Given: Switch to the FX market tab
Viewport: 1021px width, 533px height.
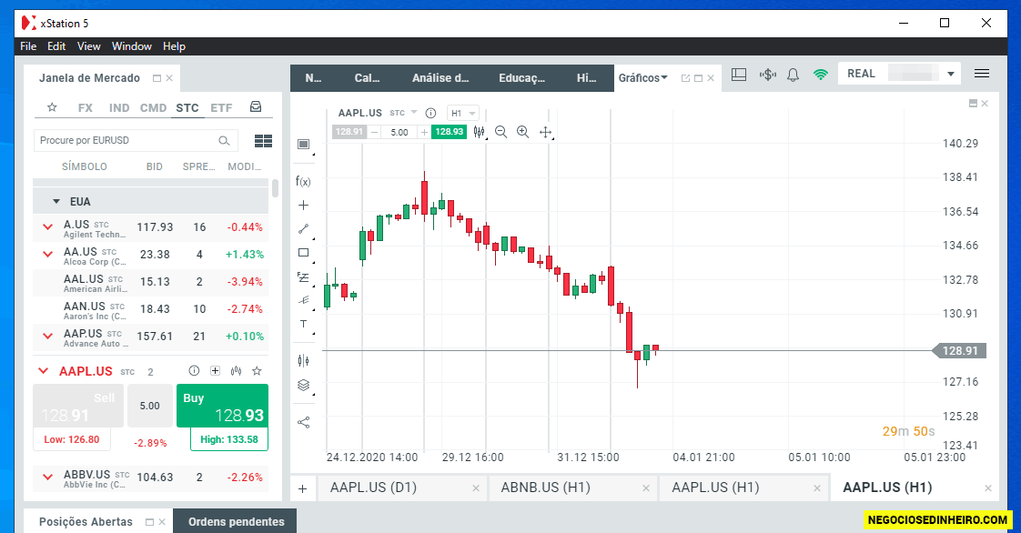Looking at the screenshot, I should pos(86,108).
